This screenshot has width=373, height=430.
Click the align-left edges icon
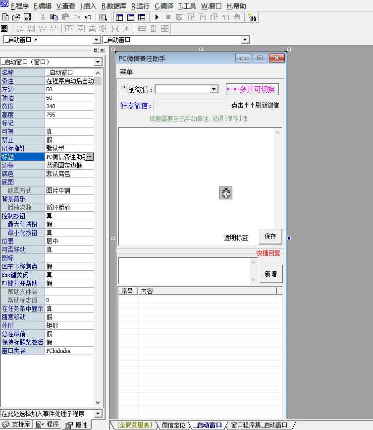click(19, 28)
